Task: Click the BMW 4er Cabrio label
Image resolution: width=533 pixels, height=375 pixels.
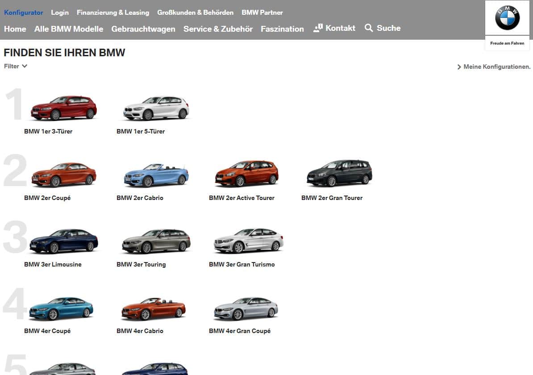Action: click(140, 331)
